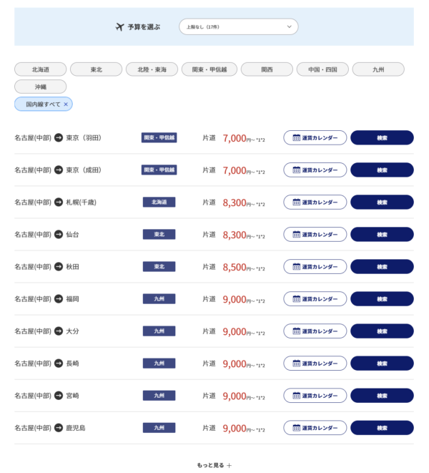Click the arrow icon next to 札幌(千歳)
The height and width of the screenshot is (473, 429).
click(59, 202)
